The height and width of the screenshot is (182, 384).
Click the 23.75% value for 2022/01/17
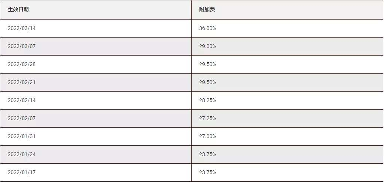208,172
